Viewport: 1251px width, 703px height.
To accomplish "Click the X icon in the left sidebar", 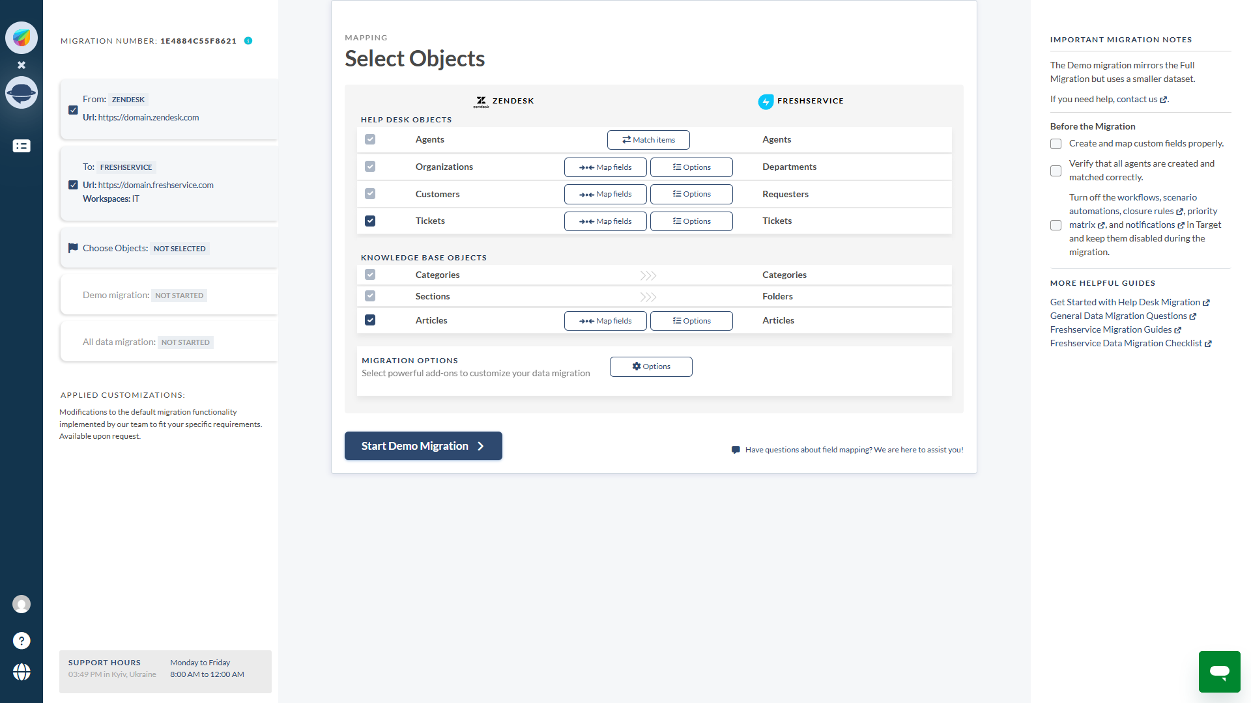I will click(x=22, y=65).
